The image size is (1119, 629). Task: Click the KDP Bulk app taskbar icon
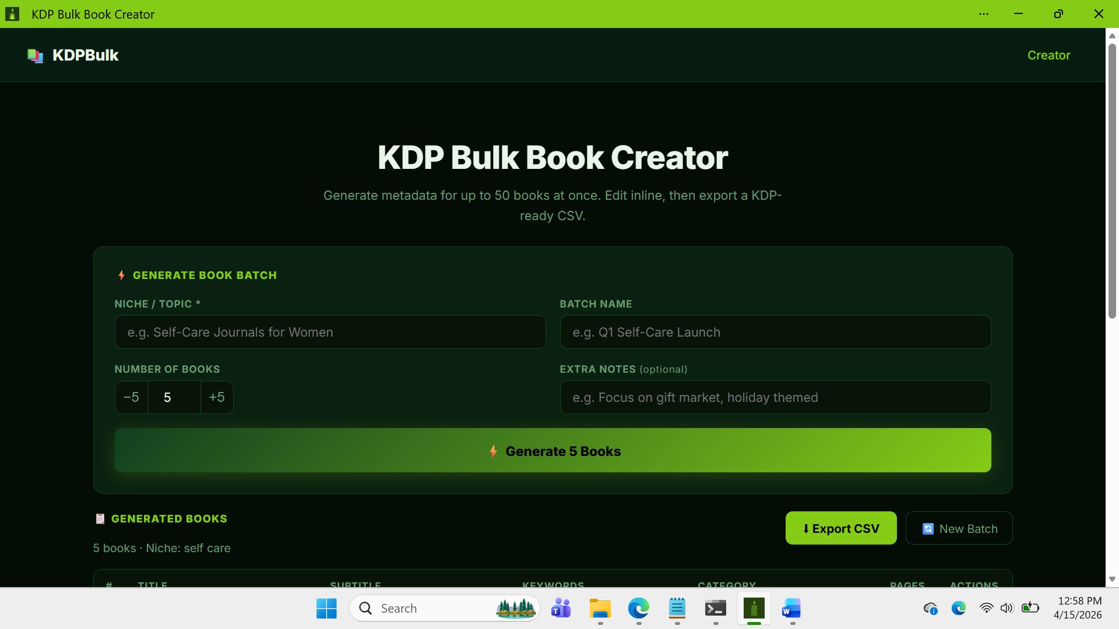coord(754,609)
